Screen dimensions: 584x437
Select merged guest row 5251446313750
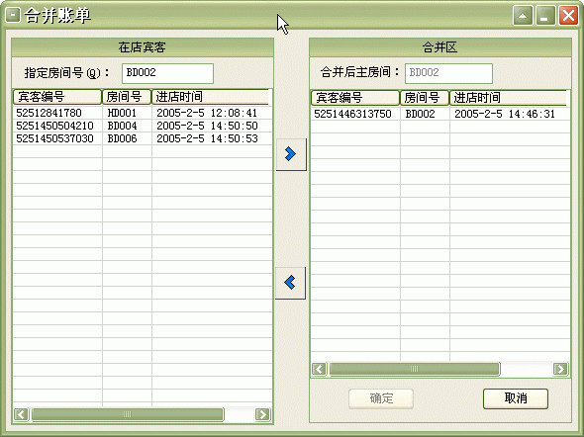(440, 114)
